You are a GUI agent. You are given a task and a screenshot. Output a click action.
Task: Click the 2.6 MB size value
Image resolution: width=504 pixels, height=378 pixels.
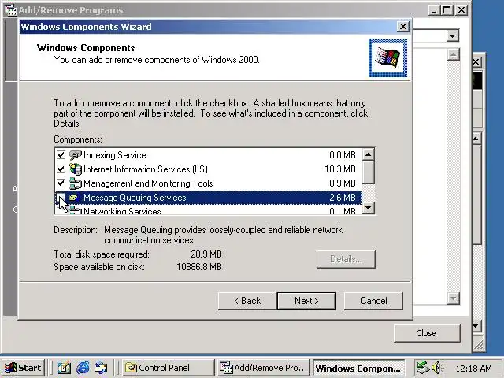click(x=343, y=198)
